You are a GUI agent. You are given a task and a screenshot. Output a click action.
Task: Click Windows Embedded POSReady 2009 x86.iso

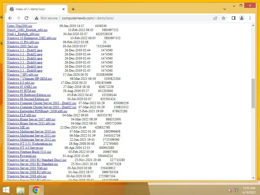tap(37, 111)
